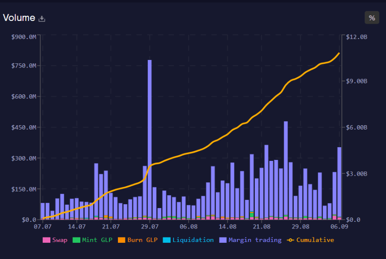Toggle the % percentage view button
This screenshot has width=386, height=259.
pos(372,18)
